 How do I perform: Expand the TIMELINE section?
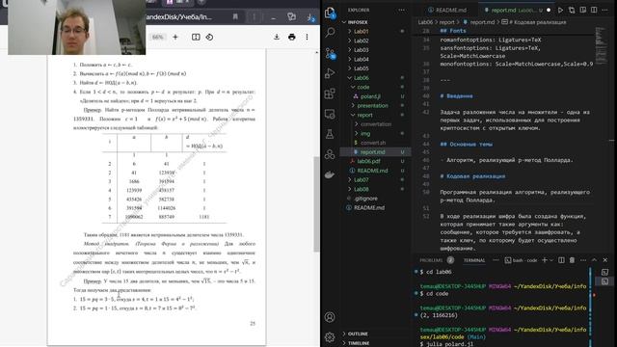(x=376, y=343)
